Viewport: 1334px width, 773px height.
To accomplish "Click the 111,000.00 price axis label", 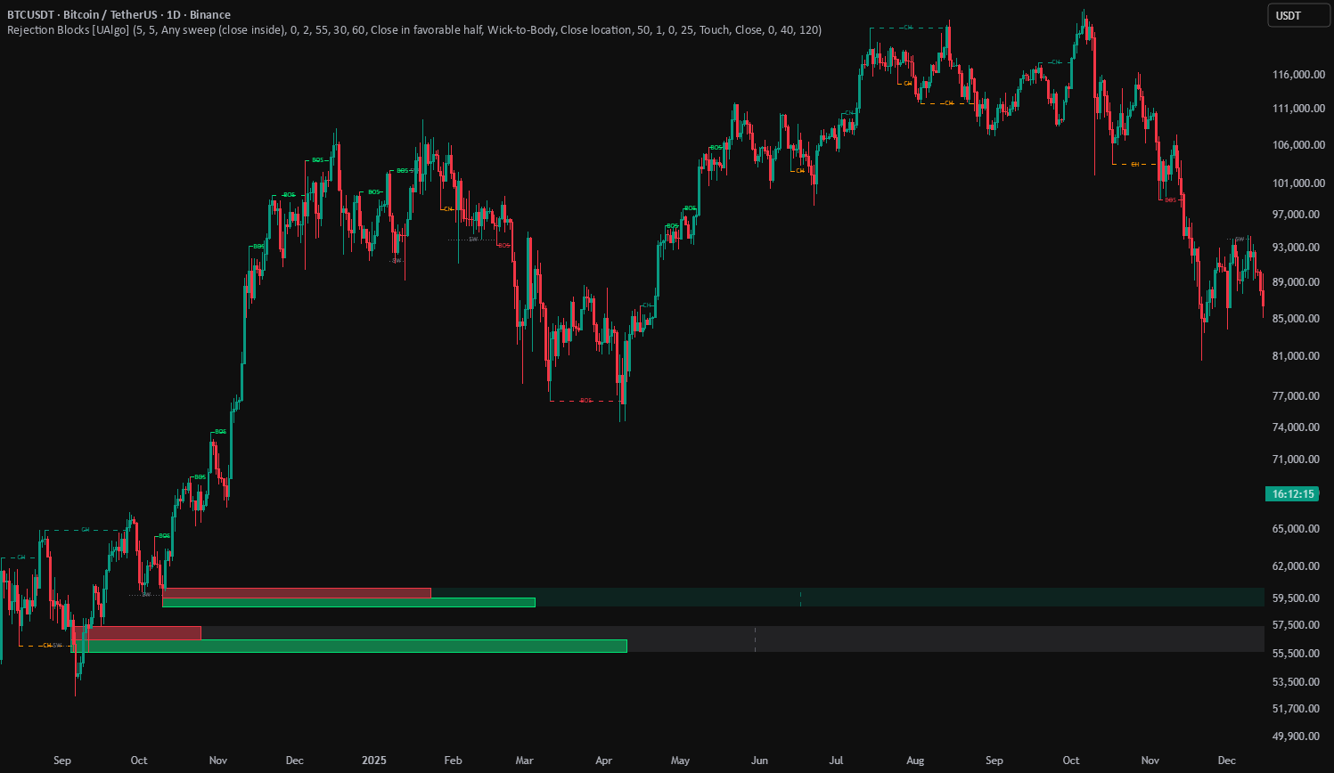I will pyautogui.click(x=1298, y=109).
